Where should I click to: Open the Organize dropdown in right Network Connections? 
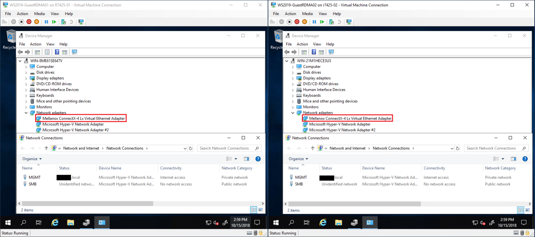(x=298, y=159)
